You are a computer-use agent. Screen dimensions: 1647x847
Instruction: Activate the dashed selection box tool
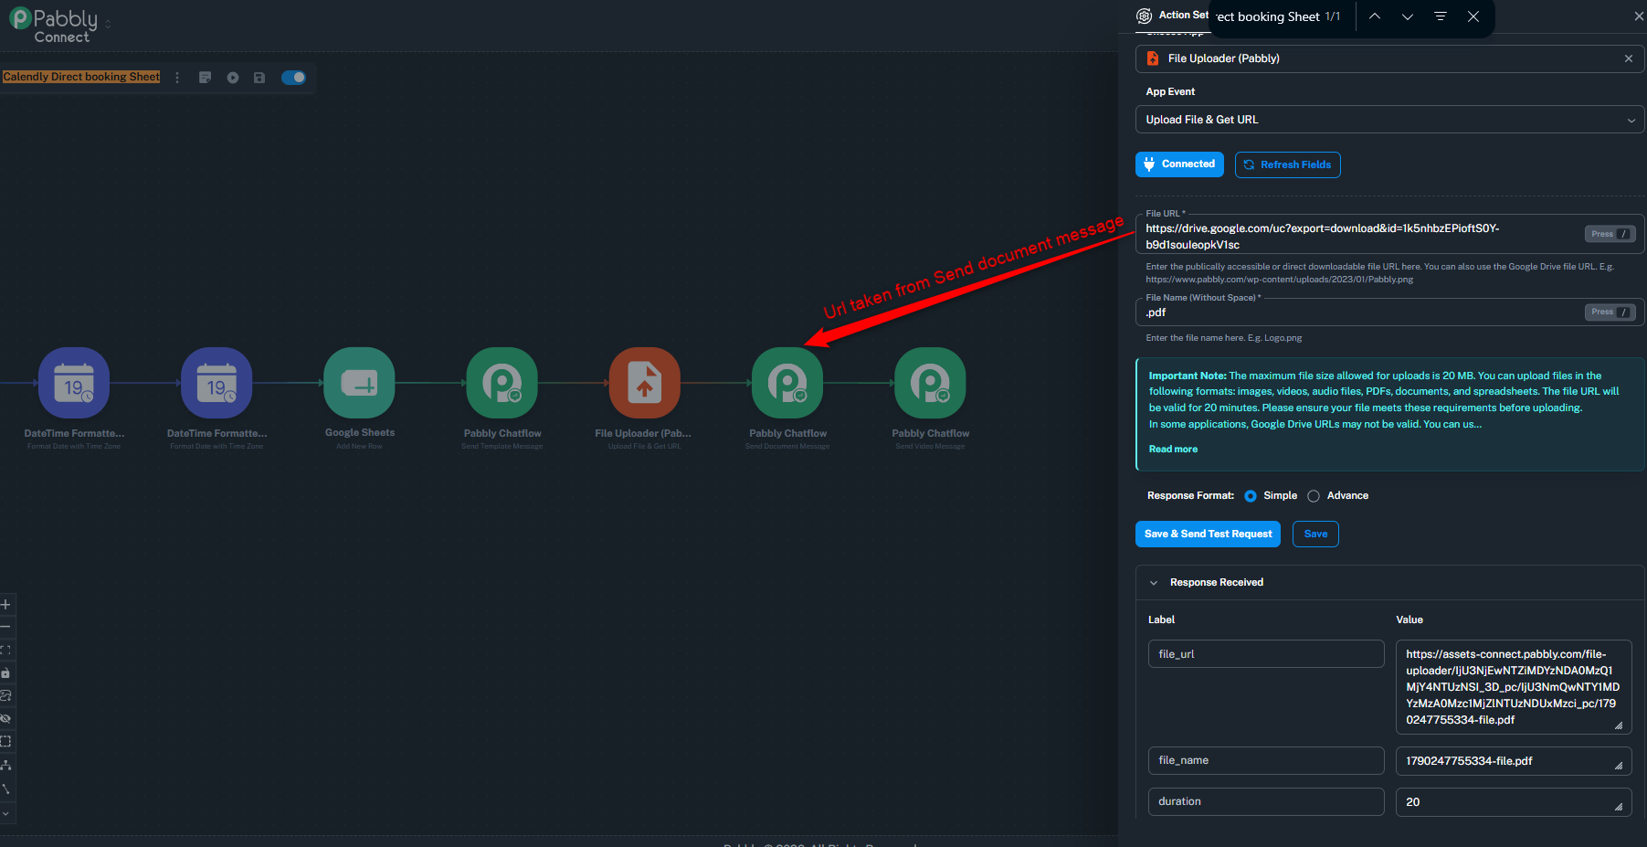click(5, 742)
